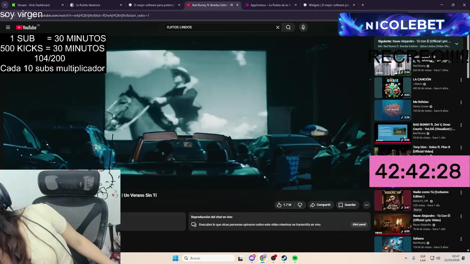Open the Nadie como Tú title link
The height and width of the screenshot is (264, 470).
coord(431,194)
